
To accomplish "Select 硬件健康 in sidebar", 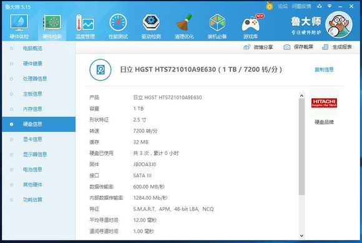I will pos(39,64).
